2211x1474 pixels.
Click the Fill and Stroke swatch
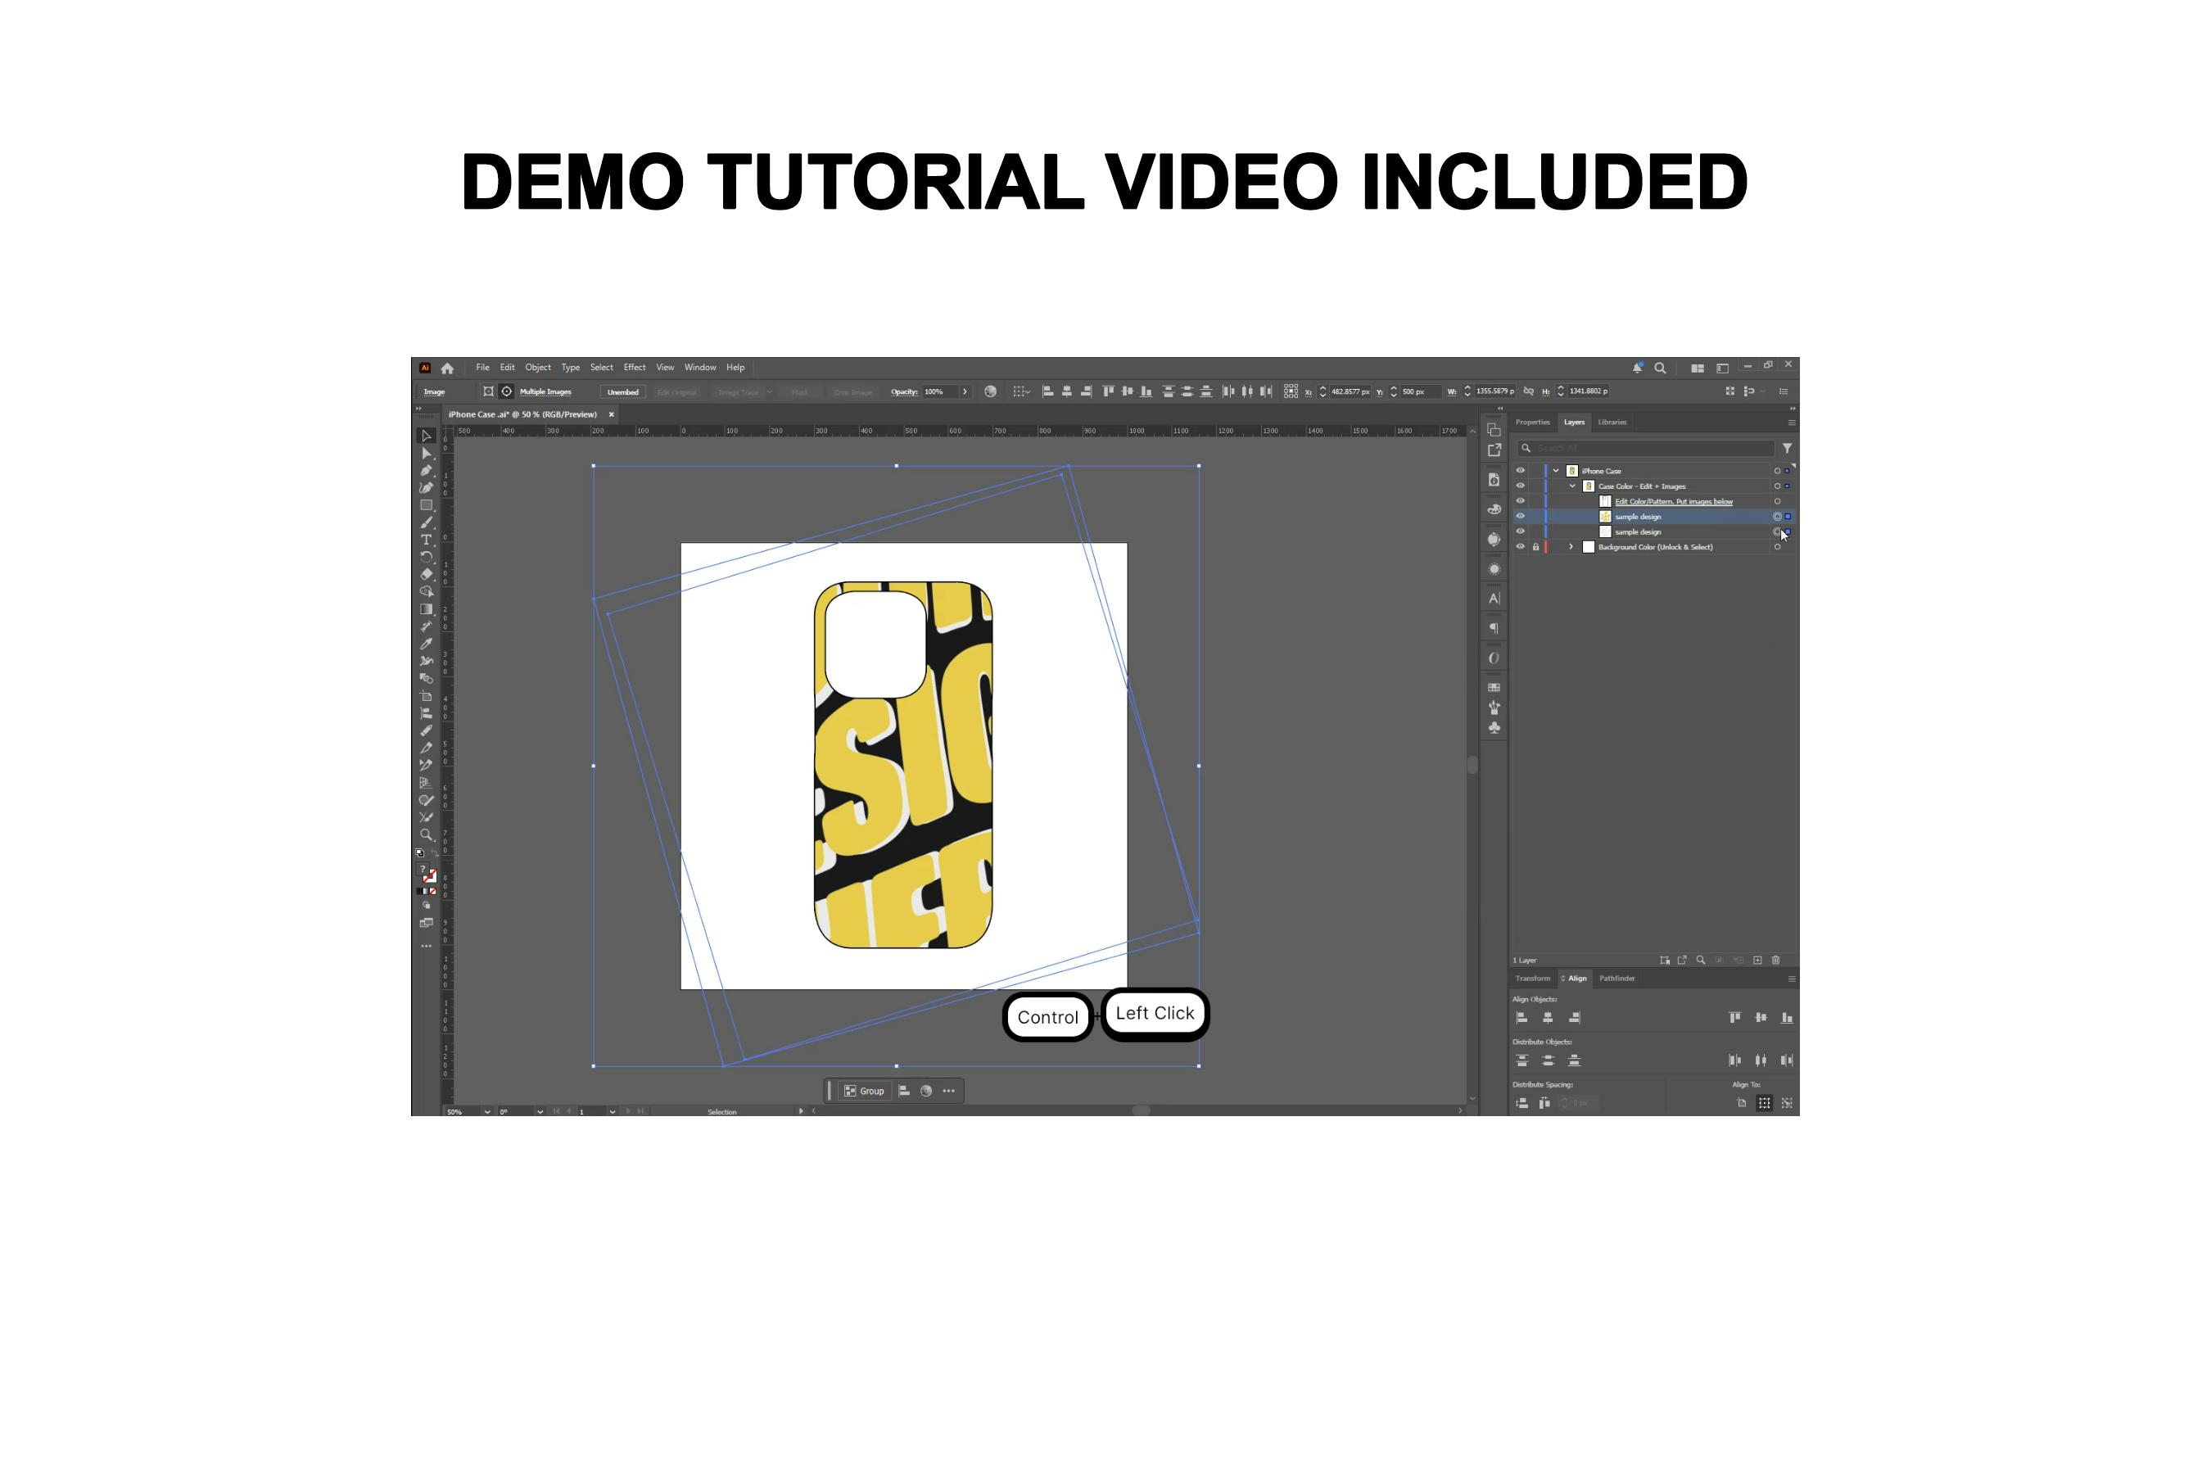coord(427,872)
